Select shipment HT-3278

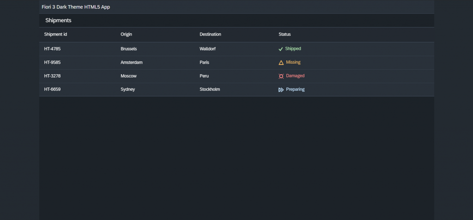tap(52, 76)
